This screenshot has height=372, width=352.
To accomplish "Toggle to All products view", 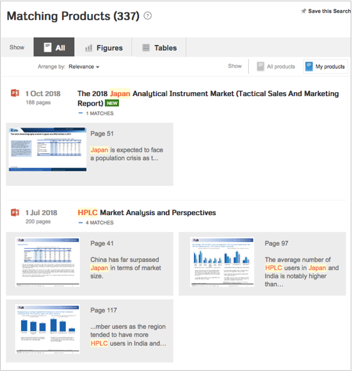I will [276, 67].
